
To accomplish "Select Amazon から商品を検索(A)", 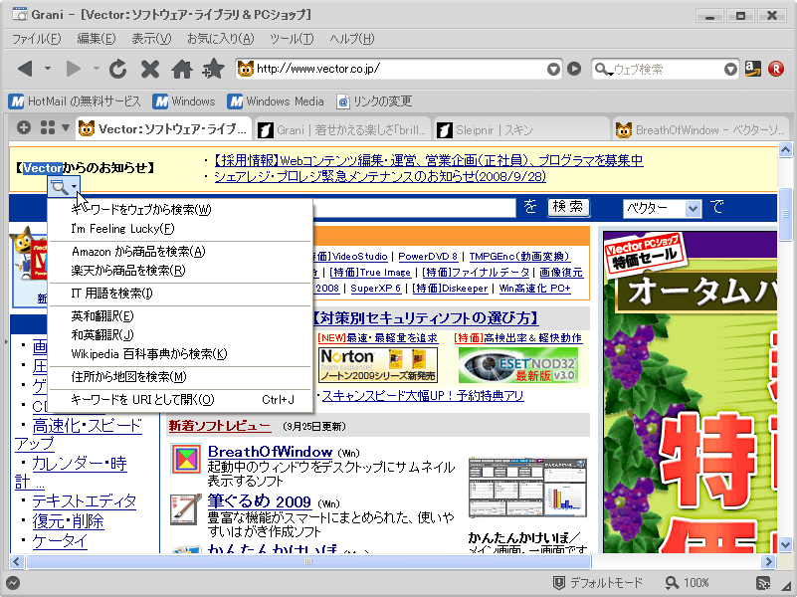I will [x=180, y=252].
